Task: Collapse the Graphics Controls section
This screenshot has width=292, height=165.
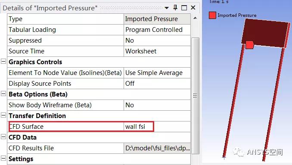Action: click(3, 61)
